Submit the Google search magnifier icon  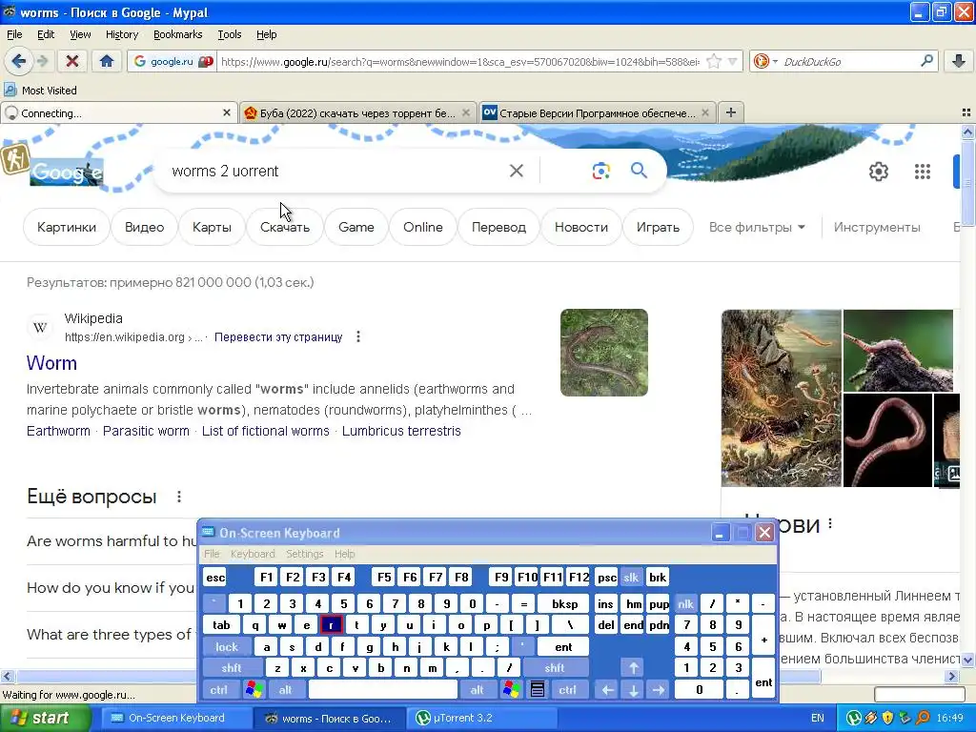coord(640,171)
